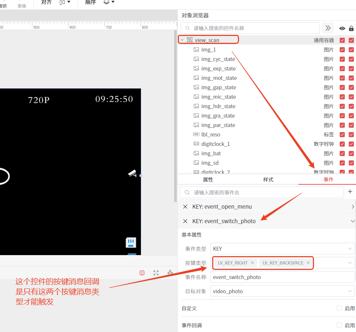Select the blue SD card icon on canvas
This screenshot has height=332, width=356.
(x=131, y=243)
